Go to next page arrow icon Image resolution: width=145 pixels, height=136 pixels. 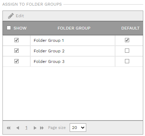35,128
